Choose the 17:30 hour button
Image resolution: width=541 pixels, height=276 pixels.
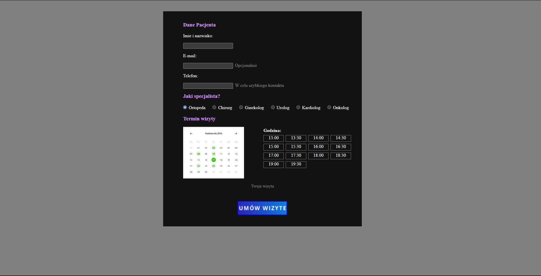(x=296, y=156)
